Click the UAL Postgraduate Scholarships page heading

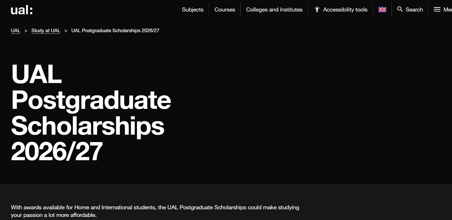91,113
